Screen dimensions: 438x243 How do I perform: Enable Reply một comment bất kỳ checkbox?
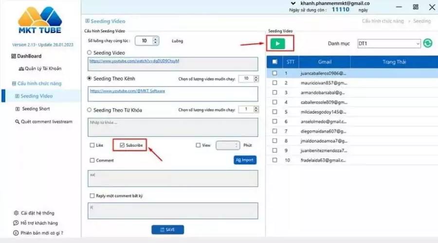click(x=92, y=195)
